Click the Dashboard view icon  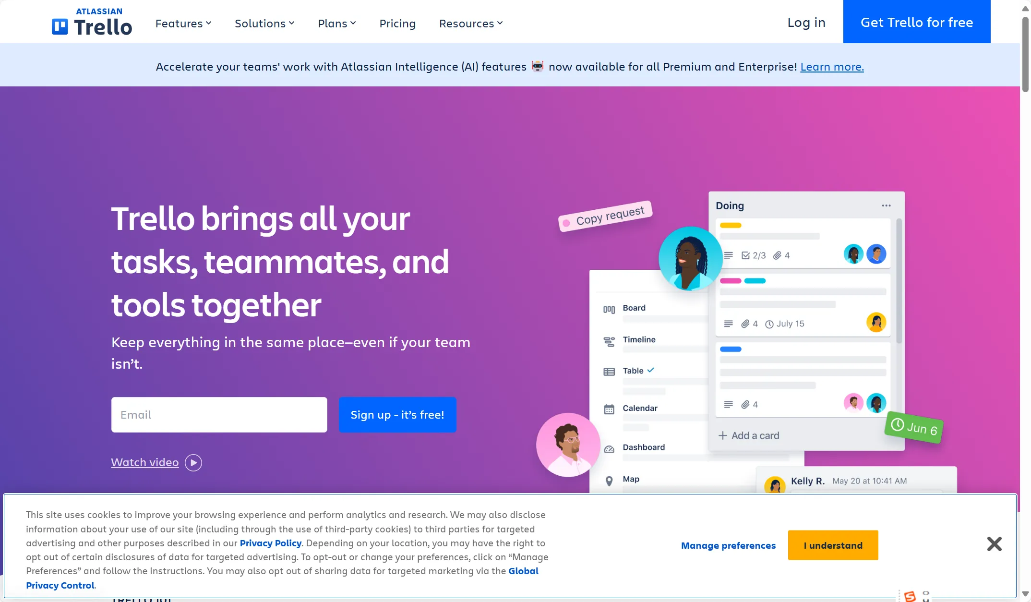click(609, 448)
